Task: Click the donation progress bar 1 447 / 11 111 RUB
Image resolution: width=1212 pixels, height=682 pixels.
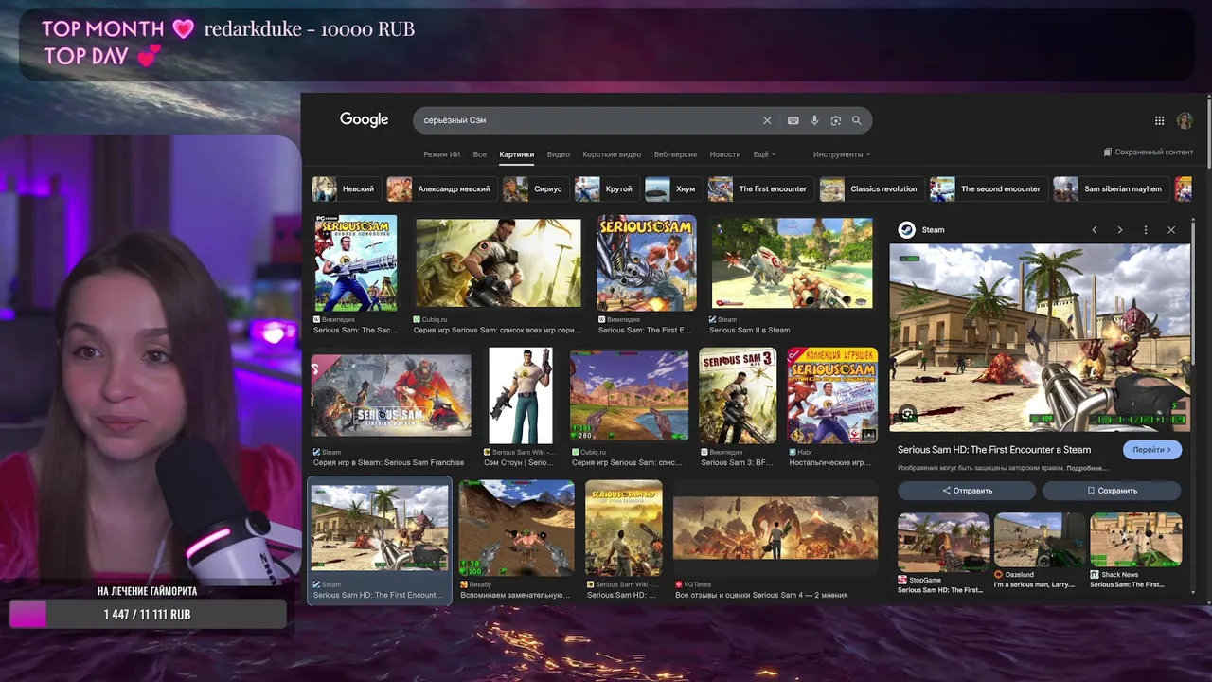Action: pos(148,615)
